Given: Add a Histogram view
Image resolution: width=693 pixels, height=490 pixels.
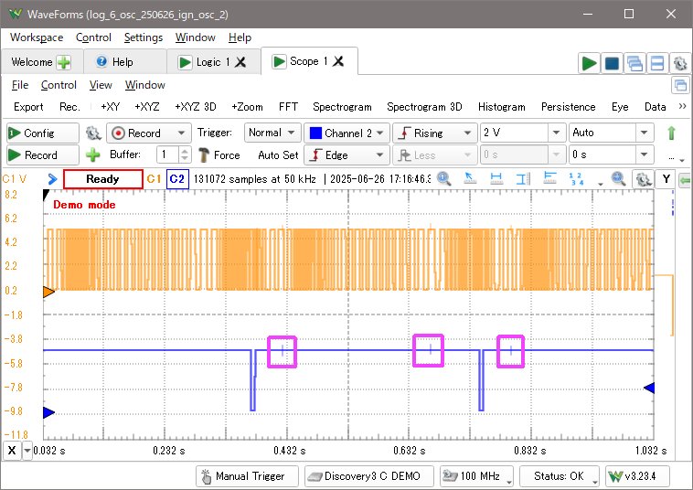Looking at the screenshot, I should point(502,107).
